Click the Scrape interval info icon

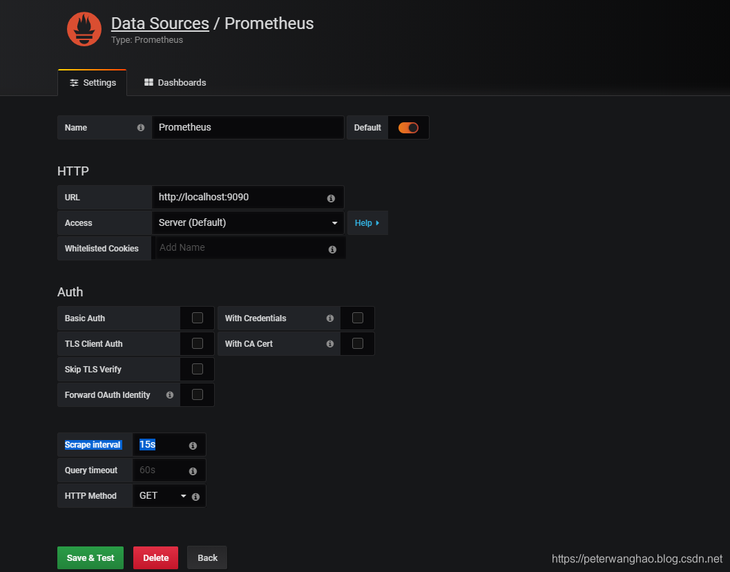point(193,446)
